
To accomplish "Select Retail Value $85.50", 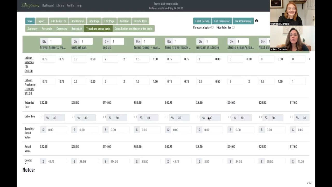I will 138,146.
